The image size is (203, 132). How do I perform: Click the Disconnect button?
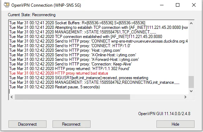click(27, 124)
